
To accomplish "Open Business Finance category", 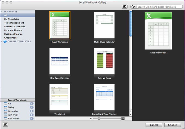I will click(18, 34).
